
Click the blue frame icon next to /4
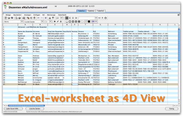93,22
